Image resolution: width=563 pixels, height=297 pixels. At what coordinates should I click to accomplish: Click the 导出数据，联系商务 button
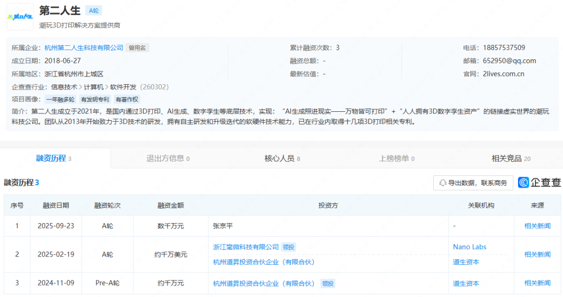(x=473, y=183)
